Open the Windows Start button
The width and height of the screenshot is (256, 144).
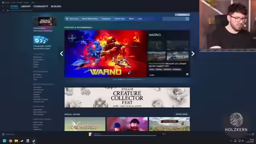click(4, 141)
